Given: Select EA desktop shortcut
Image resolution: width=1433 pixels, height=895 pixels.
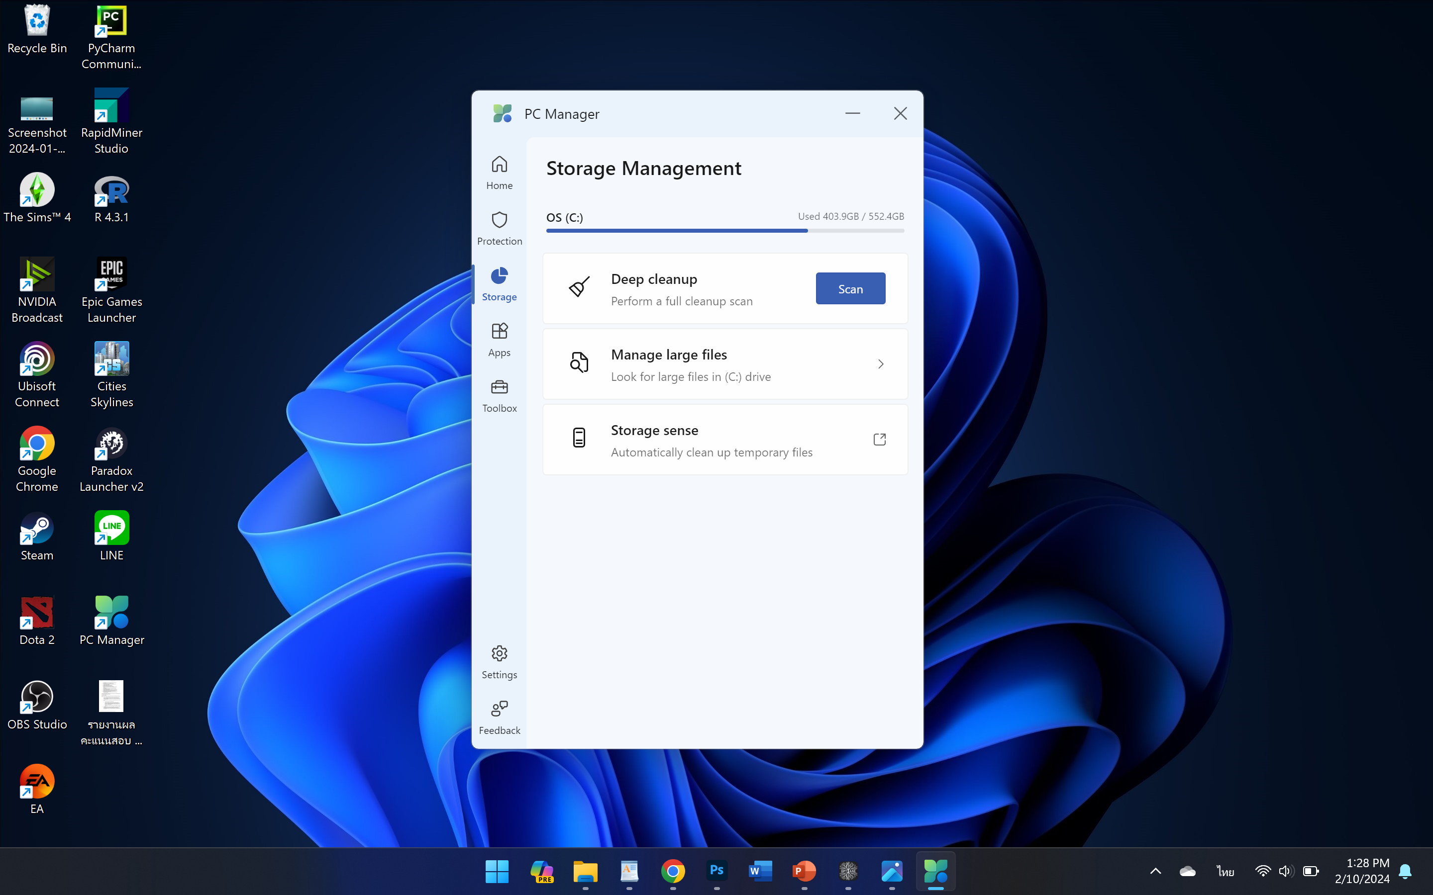Looking at the screenshot, I should (x=37, y=790).
